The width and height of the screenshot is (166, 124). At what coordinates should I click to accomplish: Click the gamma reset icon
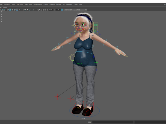55,10
